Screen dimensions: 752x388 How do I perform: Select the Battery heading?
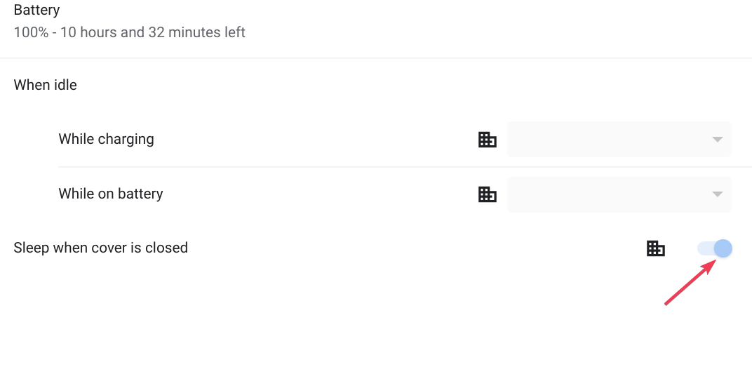(36, 11)
